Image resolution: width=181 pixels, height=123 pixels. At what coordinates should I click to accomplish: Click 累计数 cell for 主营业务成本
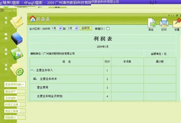(160, 79)
